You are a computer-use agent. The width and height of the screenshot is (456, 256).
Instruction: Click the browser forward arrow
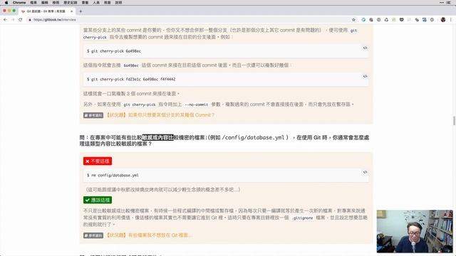[x=13, y=20]
